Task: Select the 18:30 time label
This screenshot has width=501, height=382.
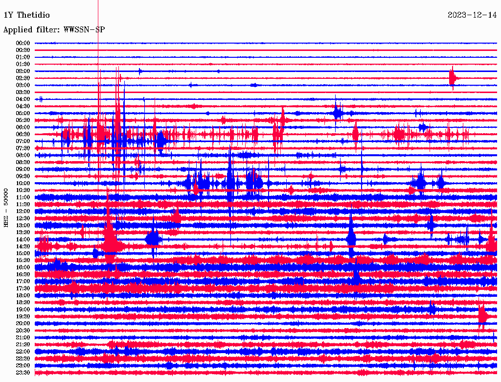Action: pyautogui.click(x=23, y=303)
